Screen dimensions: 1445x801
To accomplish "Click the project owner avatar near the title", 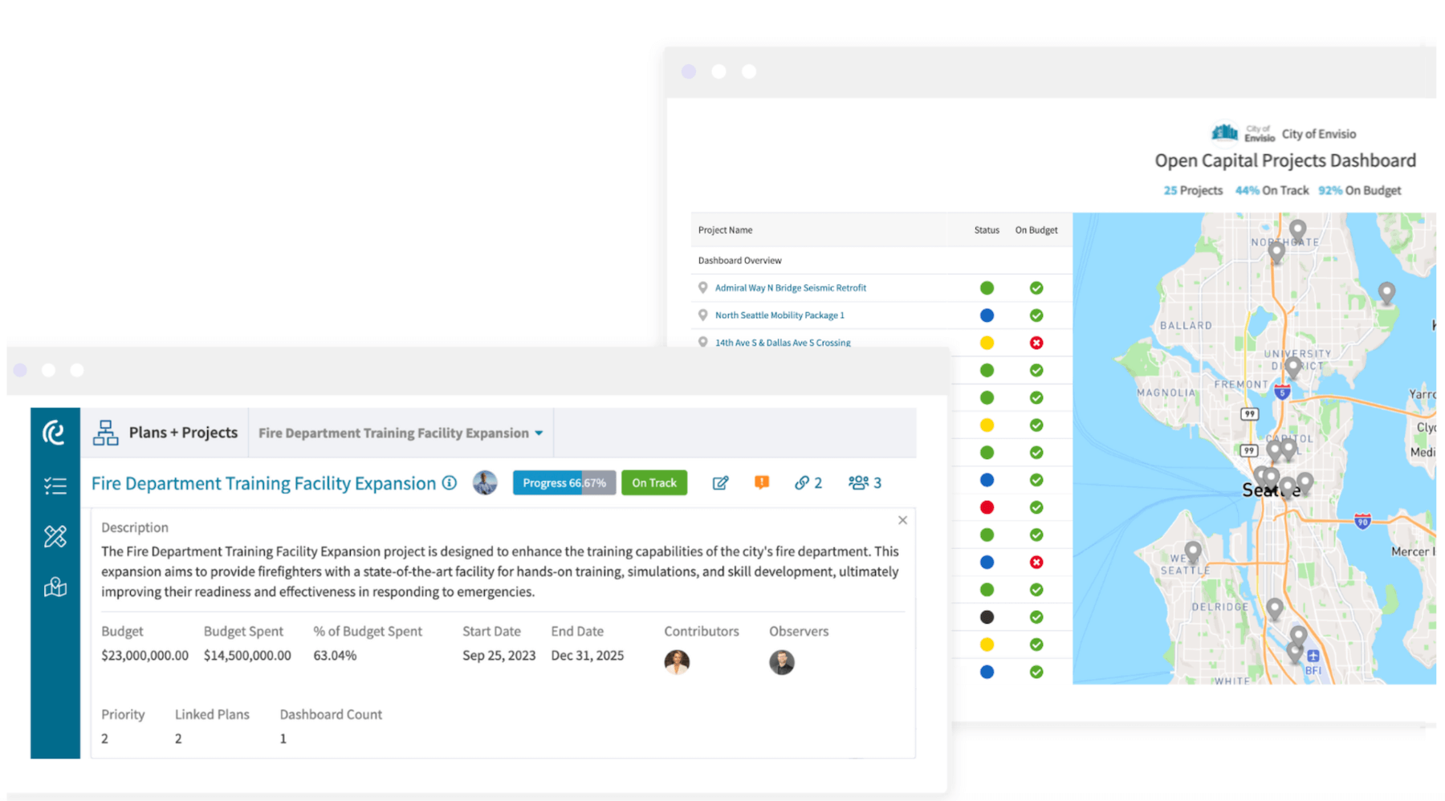I will coord(485,482).
